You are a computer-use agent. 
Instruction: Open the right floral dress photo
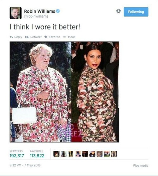click(x=95, y=92)
